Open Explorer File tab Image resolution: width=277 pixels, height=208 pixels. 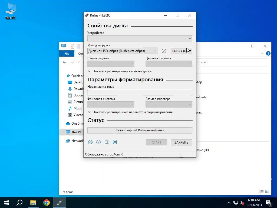(67, 54)
